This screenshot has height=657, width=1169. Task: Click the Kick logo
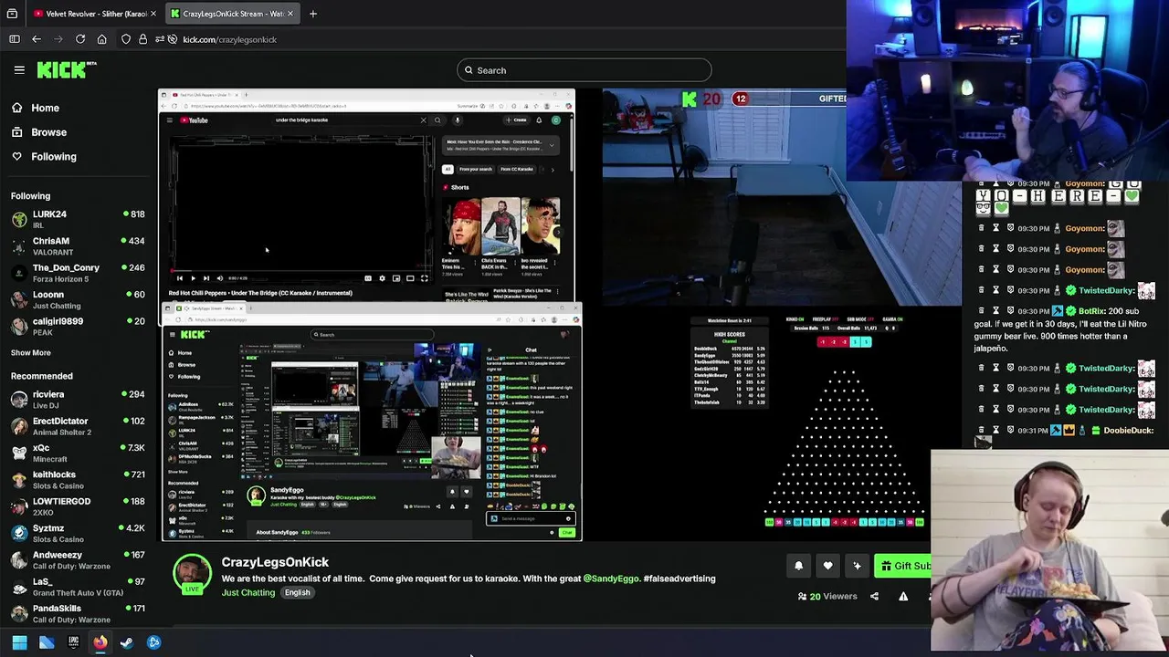click(x=67, y=69)
